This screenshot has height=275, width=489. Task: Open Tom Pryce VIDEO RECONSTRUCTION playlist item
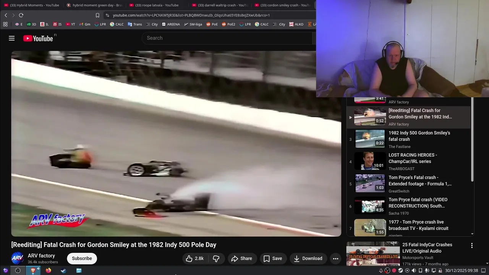(x=409, y=206)
